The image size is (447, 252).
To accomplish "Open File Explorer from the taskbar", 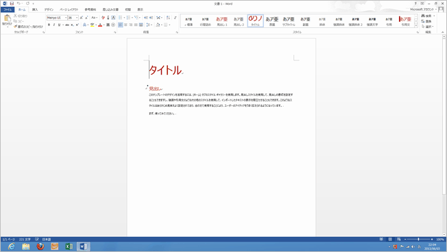I will tap(26, 247).
